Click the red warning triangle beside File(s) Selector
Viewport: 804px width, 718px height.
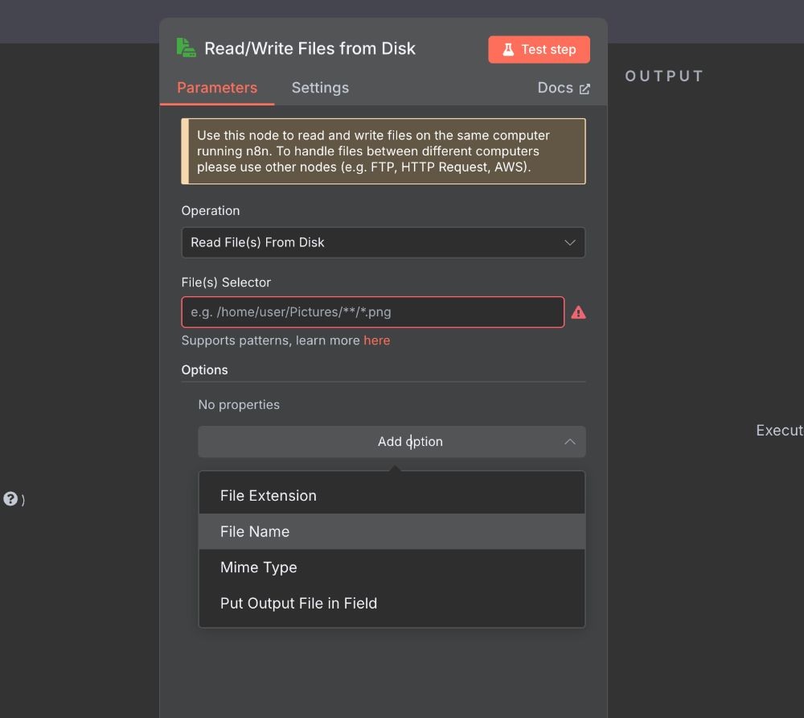pyautogui.click(x=579, y=312)
